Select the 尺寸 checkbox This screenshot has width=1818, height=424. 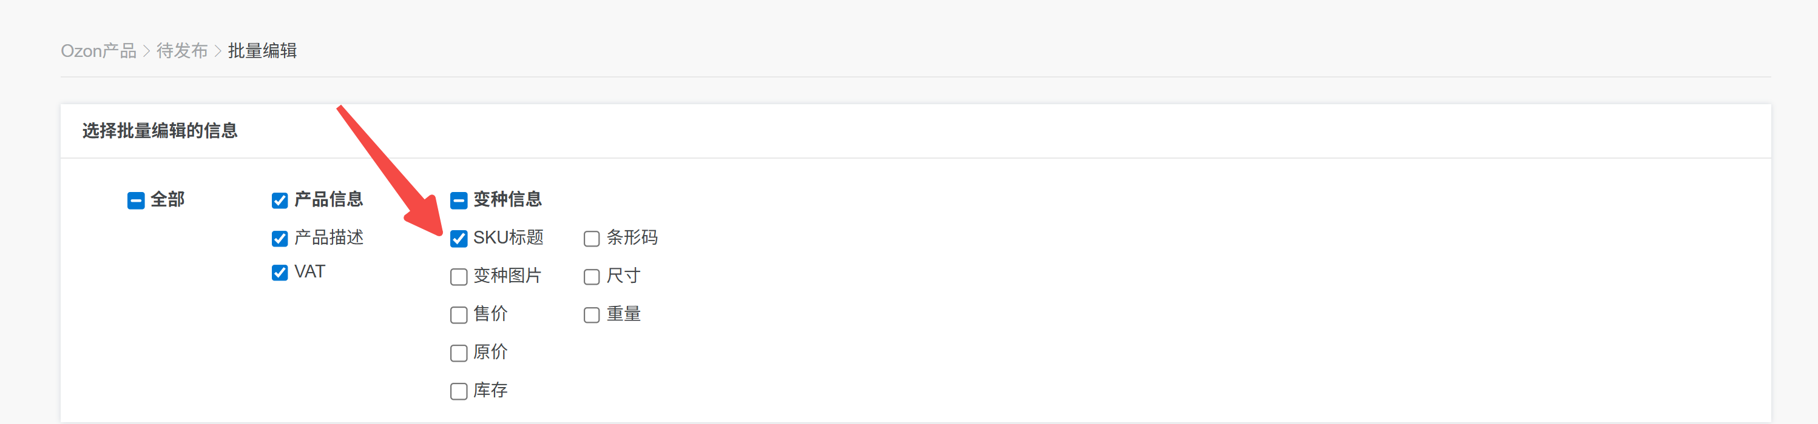(x=592, y=277)
